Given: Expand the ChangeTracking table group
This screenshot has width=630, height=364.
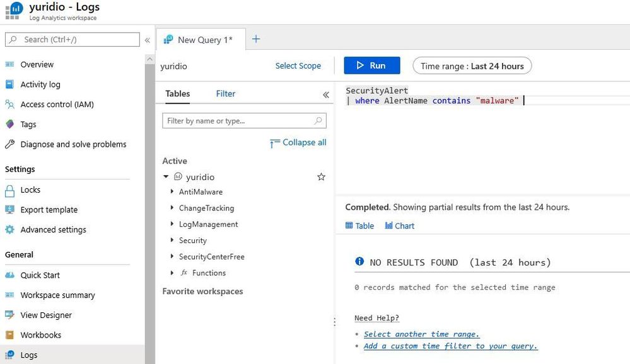Looking at the screenshot, I should (172, 207).
